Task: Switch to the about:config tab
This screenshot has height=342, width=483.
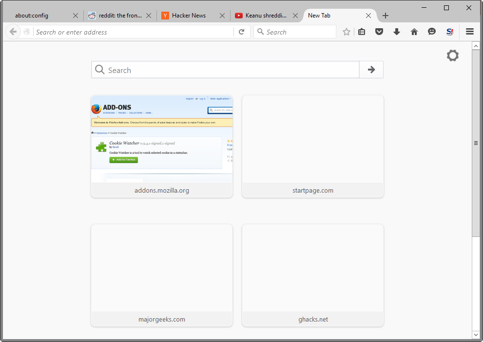Action: 42,16
